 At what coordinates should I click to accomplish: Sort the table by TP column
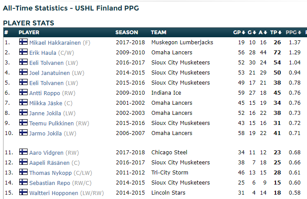pyautogui.click(x=275, y=32)
